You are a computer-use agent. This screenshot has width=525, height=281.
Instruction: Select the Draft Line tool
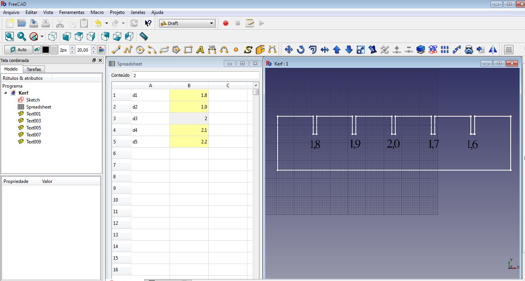[116, 50]
